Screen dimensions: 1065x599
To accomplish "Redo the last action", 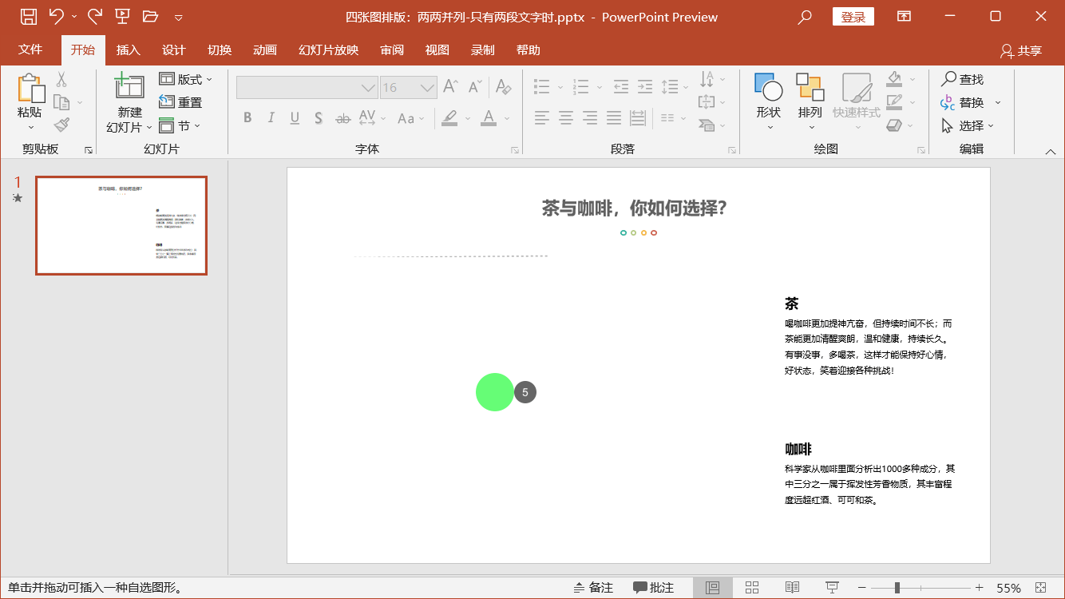I will point(95,16).
